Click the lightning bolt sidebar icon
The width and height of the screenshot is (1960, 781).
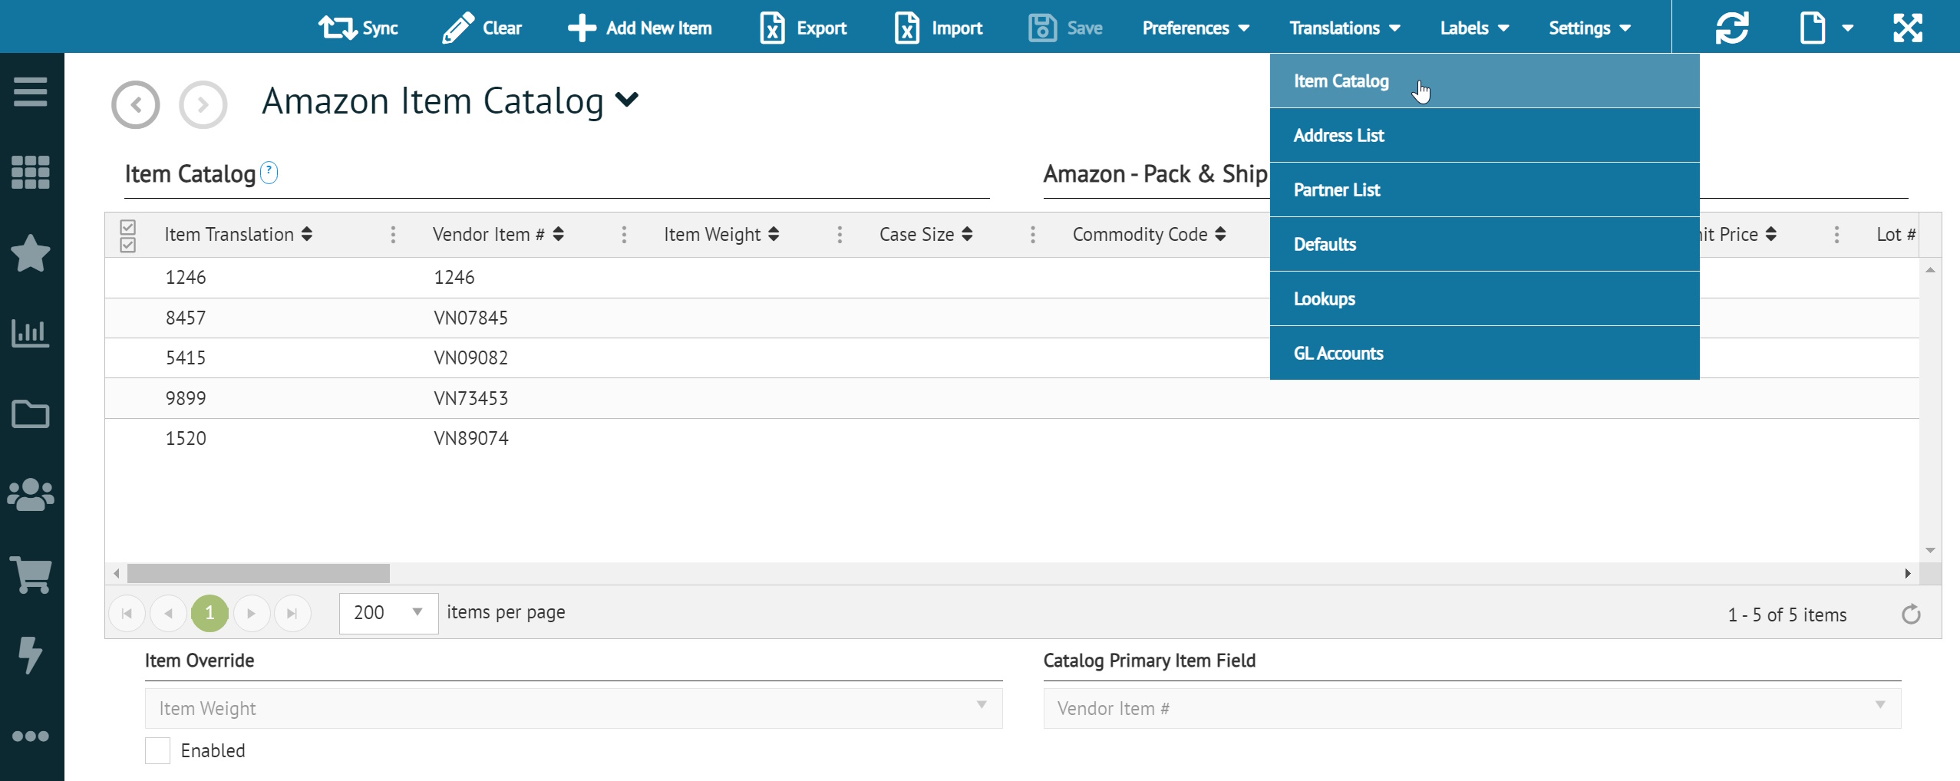click(x=31, y=655)
